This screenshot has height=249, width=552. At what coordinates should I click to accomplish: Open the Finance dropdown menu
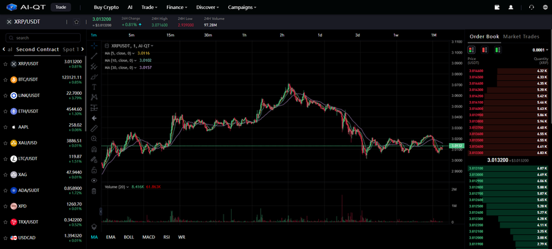(177, 7)
